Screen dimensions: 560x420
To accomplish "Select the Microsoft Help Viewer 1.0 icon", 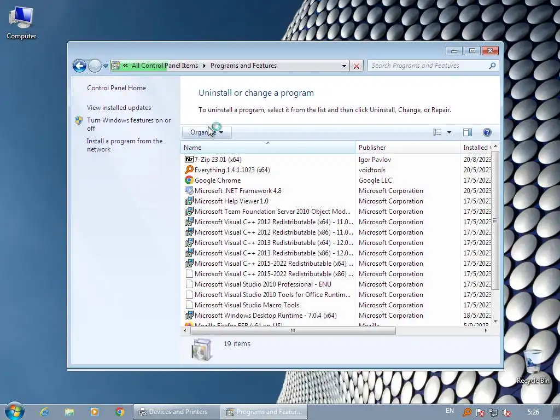I will [x=189, y=201].
